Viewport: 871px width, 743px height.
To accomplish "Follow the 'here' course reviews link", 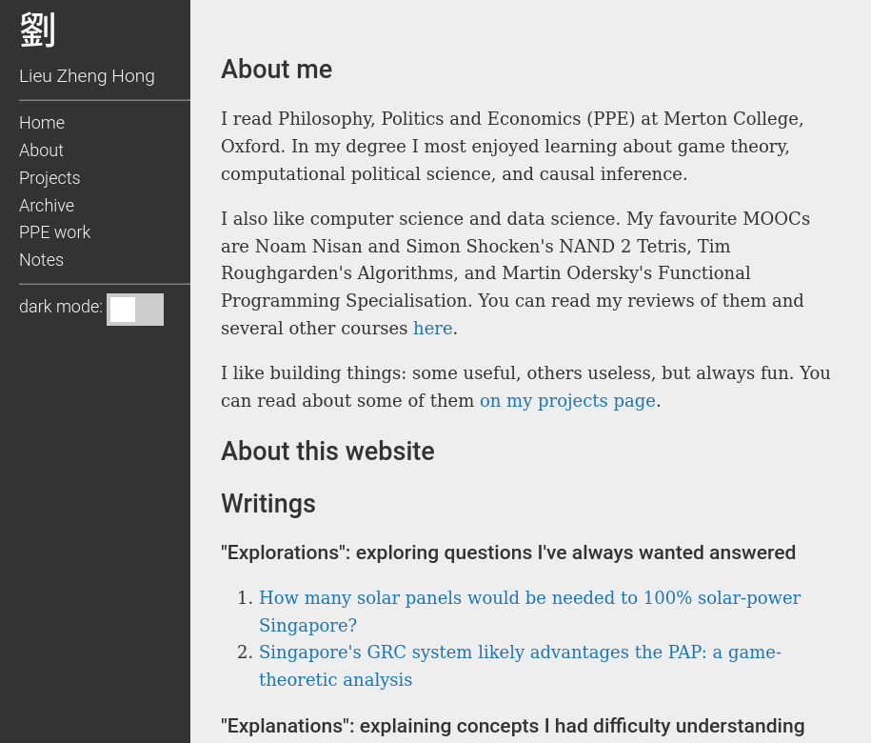I will tap(433, 329).
